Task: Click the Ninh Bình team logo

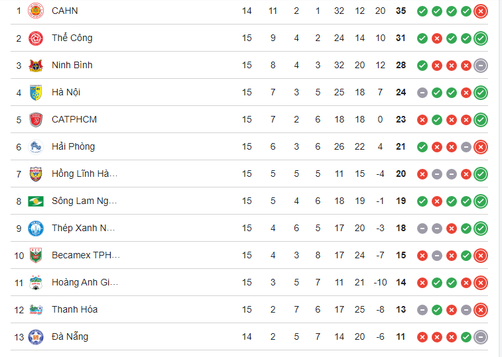Action: 36,66
